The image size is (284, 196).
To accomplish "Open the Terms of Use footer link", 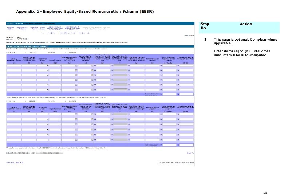I will click(20, 163).
